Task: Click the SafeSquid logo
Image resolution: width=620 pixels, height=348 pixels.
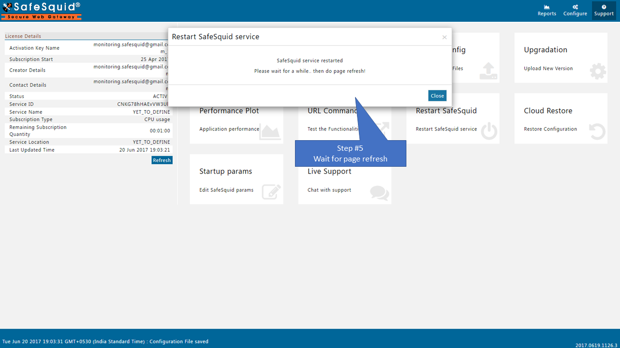Action: click(42, 11)
